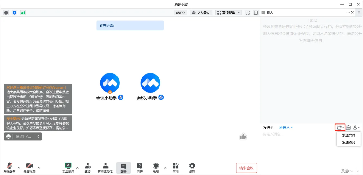Unmute microphone with 解除静音

[10, 168]
